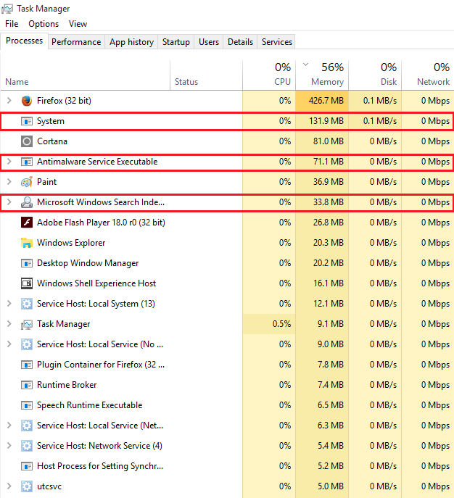
Task: Switch to the Startup tab
Action: pos(176,42)
